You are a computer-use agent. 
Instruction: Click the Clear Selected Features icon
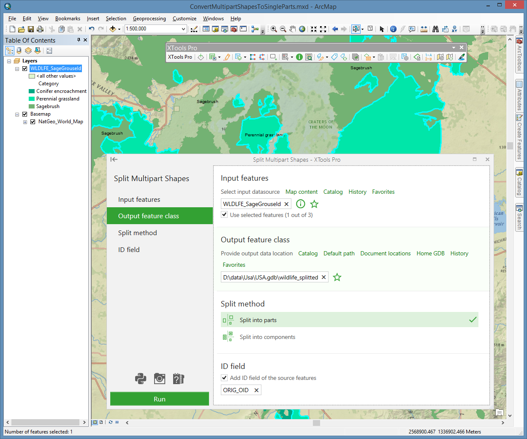(370, 29)
